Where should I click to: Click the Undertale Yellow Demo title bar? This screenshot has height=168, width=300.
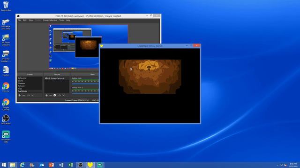tap(150, 46)
